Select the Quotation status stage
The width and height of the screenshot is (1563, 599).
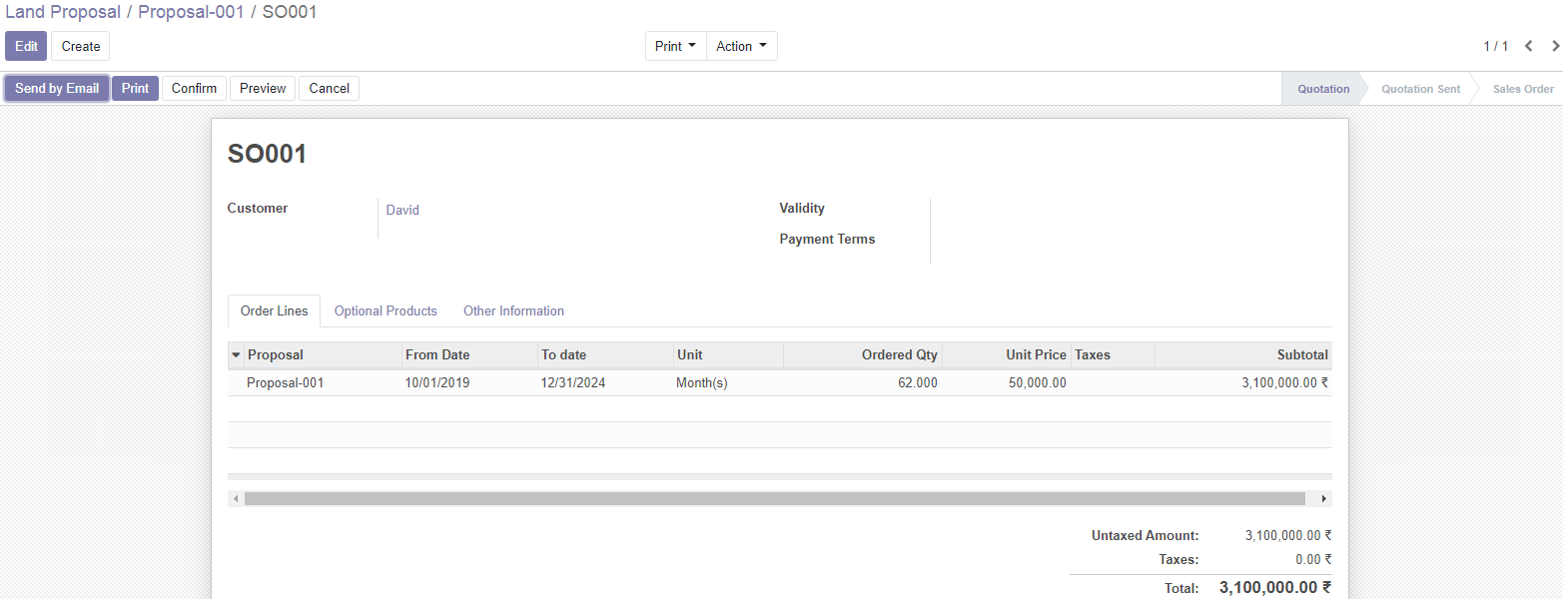click(x=1323, y=89)
